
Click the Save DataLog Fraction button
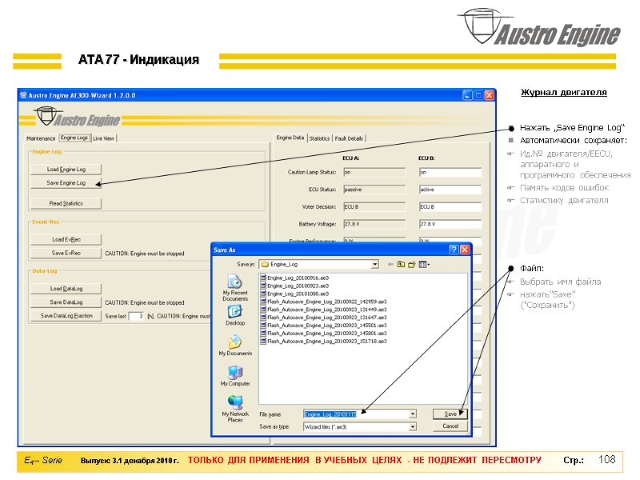(66, 316)
